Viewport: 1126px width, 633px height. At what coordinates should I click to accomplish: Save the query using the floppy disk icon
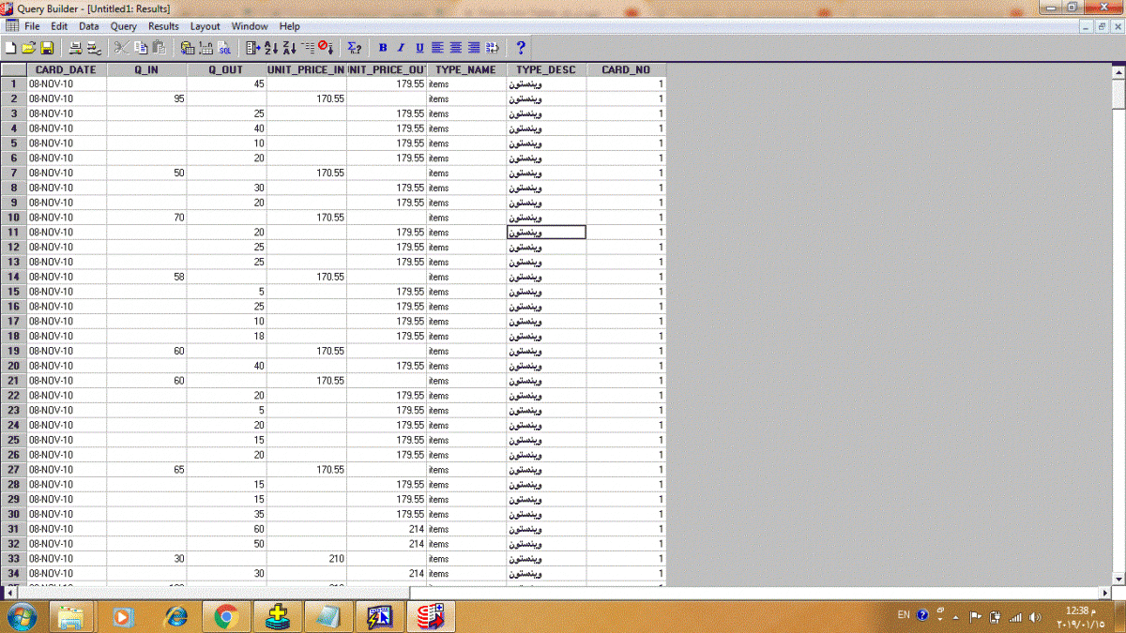click(x=46, y=48)
